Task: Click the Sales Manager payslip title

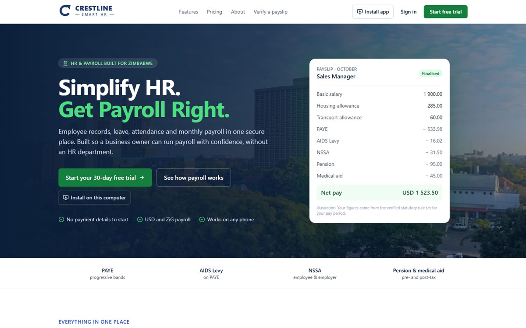Action: [x=336, y=77]
